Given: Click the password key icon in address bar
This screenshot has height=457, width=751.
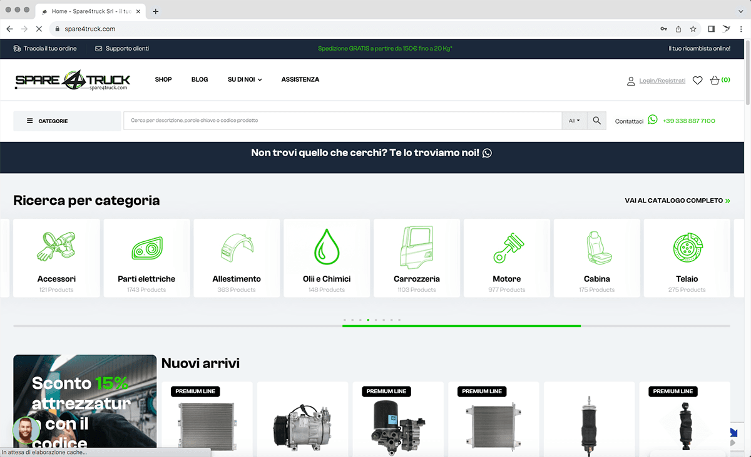Looking at the screenshot, I should click(663, 29).
